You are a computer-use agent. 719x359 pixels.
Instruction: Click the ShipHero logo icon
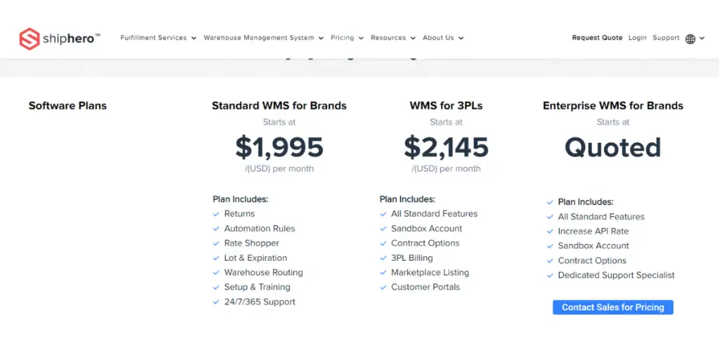(x=29, y=39)
